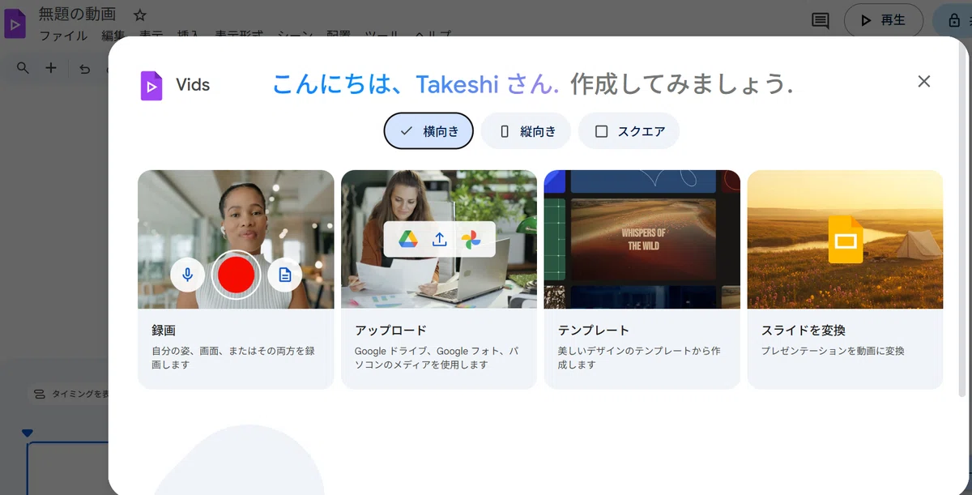Click the 無題の動画 title field

click(x=78, y=15)
